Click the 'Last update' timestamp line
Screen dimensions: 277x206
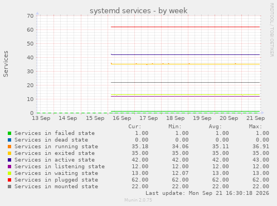(207, 193)
